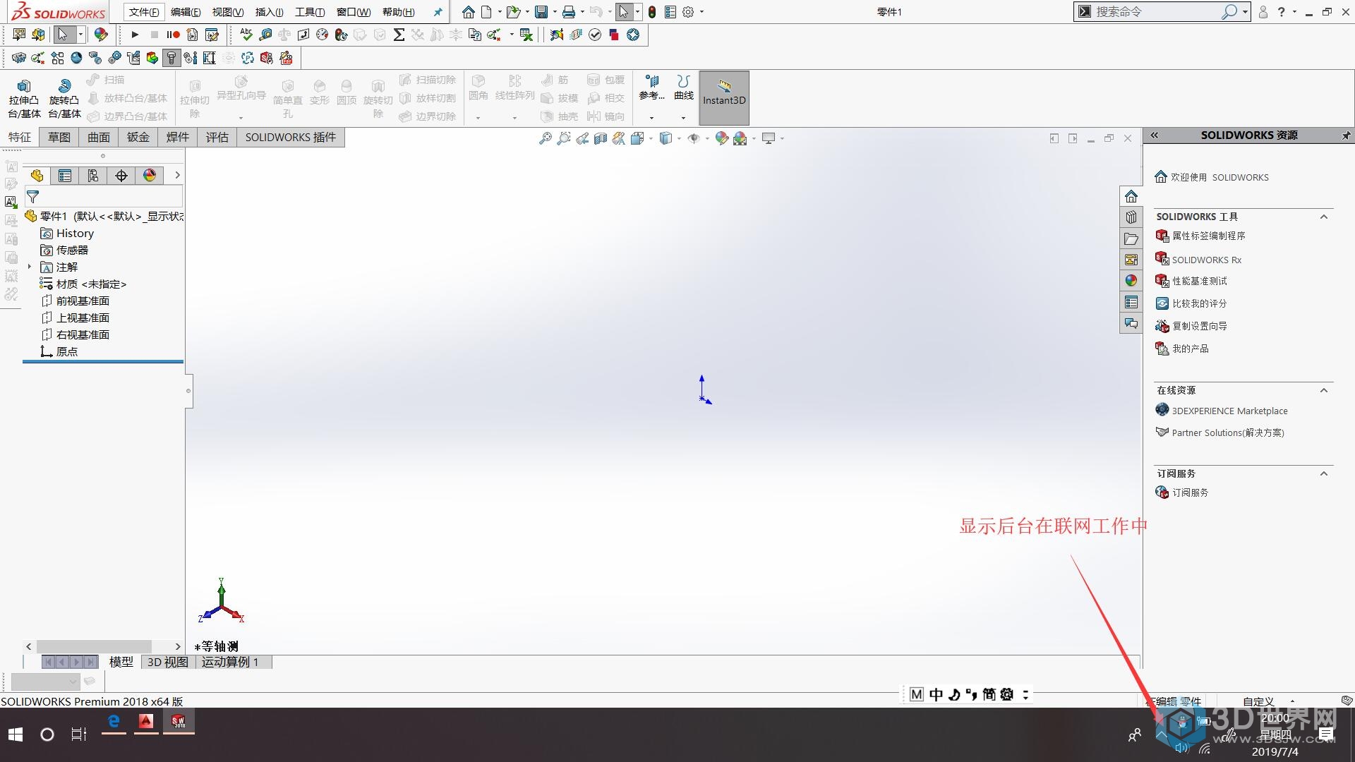Viewport: 1355px width, 762px height.
Task: Open dropdown under 异型孔向导
Action: [x=241, y=118]
